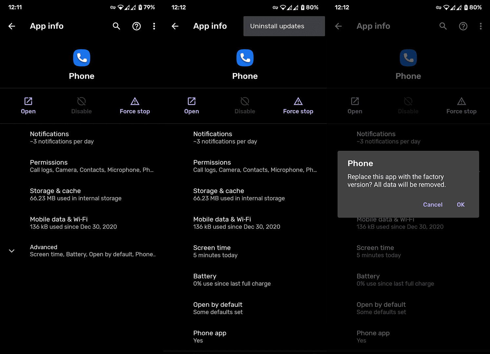
Task: Tap dimmed search icon in right screen
Action: click(x=443, y=26)
